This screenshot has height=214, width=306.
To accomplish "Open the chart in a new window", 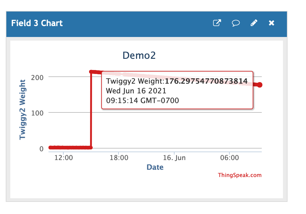I will tap(217, 23).
